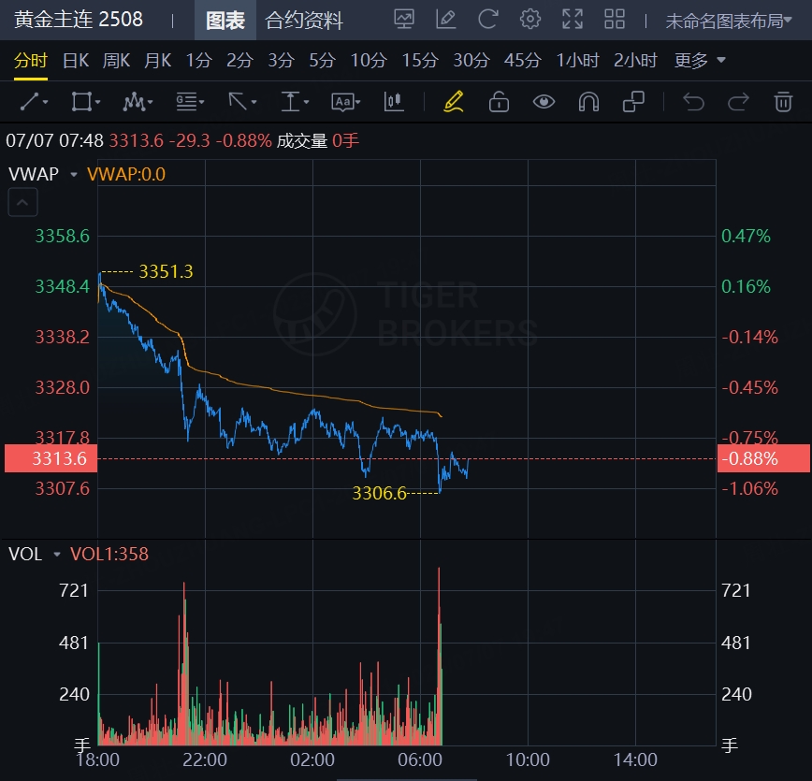
Task: Toggle the magnet snap mode
Action: point(588,101)
